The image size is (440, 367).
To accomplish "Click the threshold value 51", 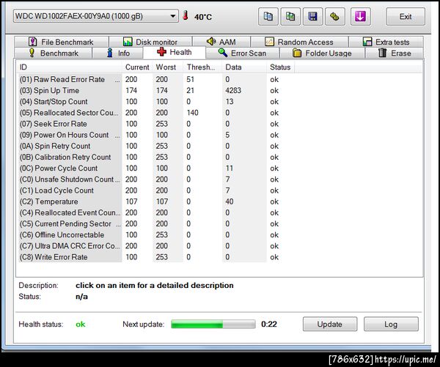I will tap(190, 79).
